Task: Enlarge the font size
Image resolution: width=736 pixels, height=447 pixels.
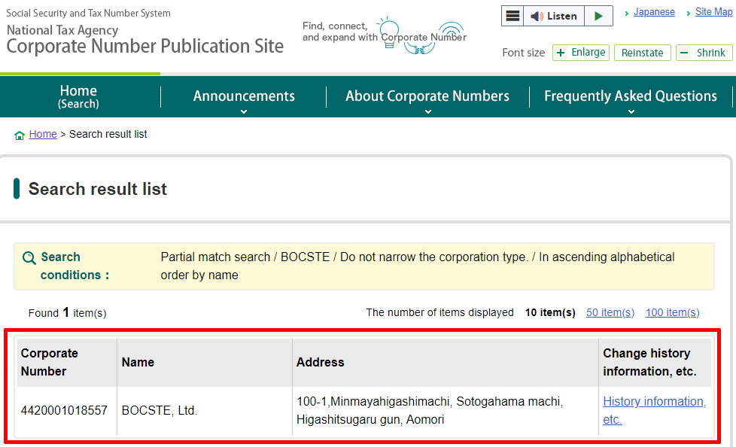Action: [580, 53]
